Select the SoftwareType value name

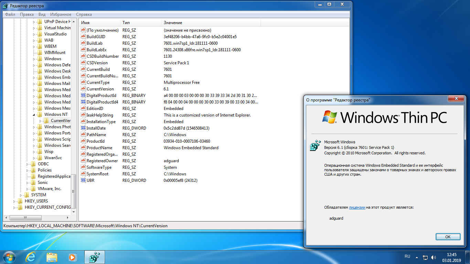pyautogui.click(x=99, y=167)
